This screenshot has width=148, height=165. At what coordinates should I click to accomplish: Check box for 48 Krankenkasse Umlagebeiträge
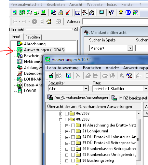73,155
